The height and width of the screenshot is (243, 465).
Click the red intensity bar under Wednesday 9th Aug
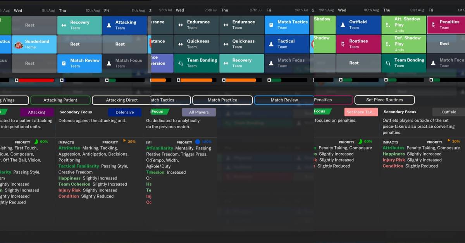36,80
